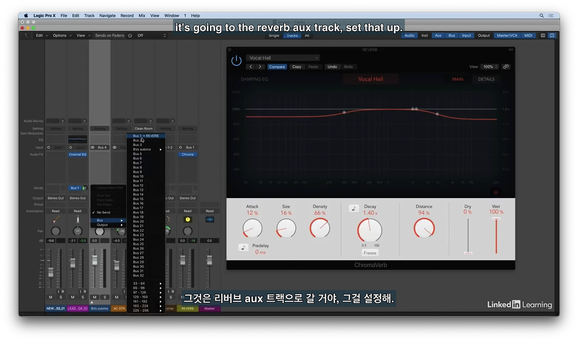Open the View 100% size dropdown
The image size is (578, 341).
489,67
